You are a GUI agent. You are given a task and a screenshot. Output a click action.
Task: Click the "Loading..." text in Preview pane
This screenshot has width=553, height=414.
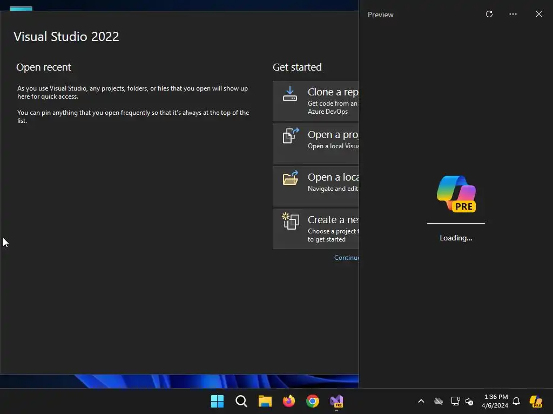456,238
